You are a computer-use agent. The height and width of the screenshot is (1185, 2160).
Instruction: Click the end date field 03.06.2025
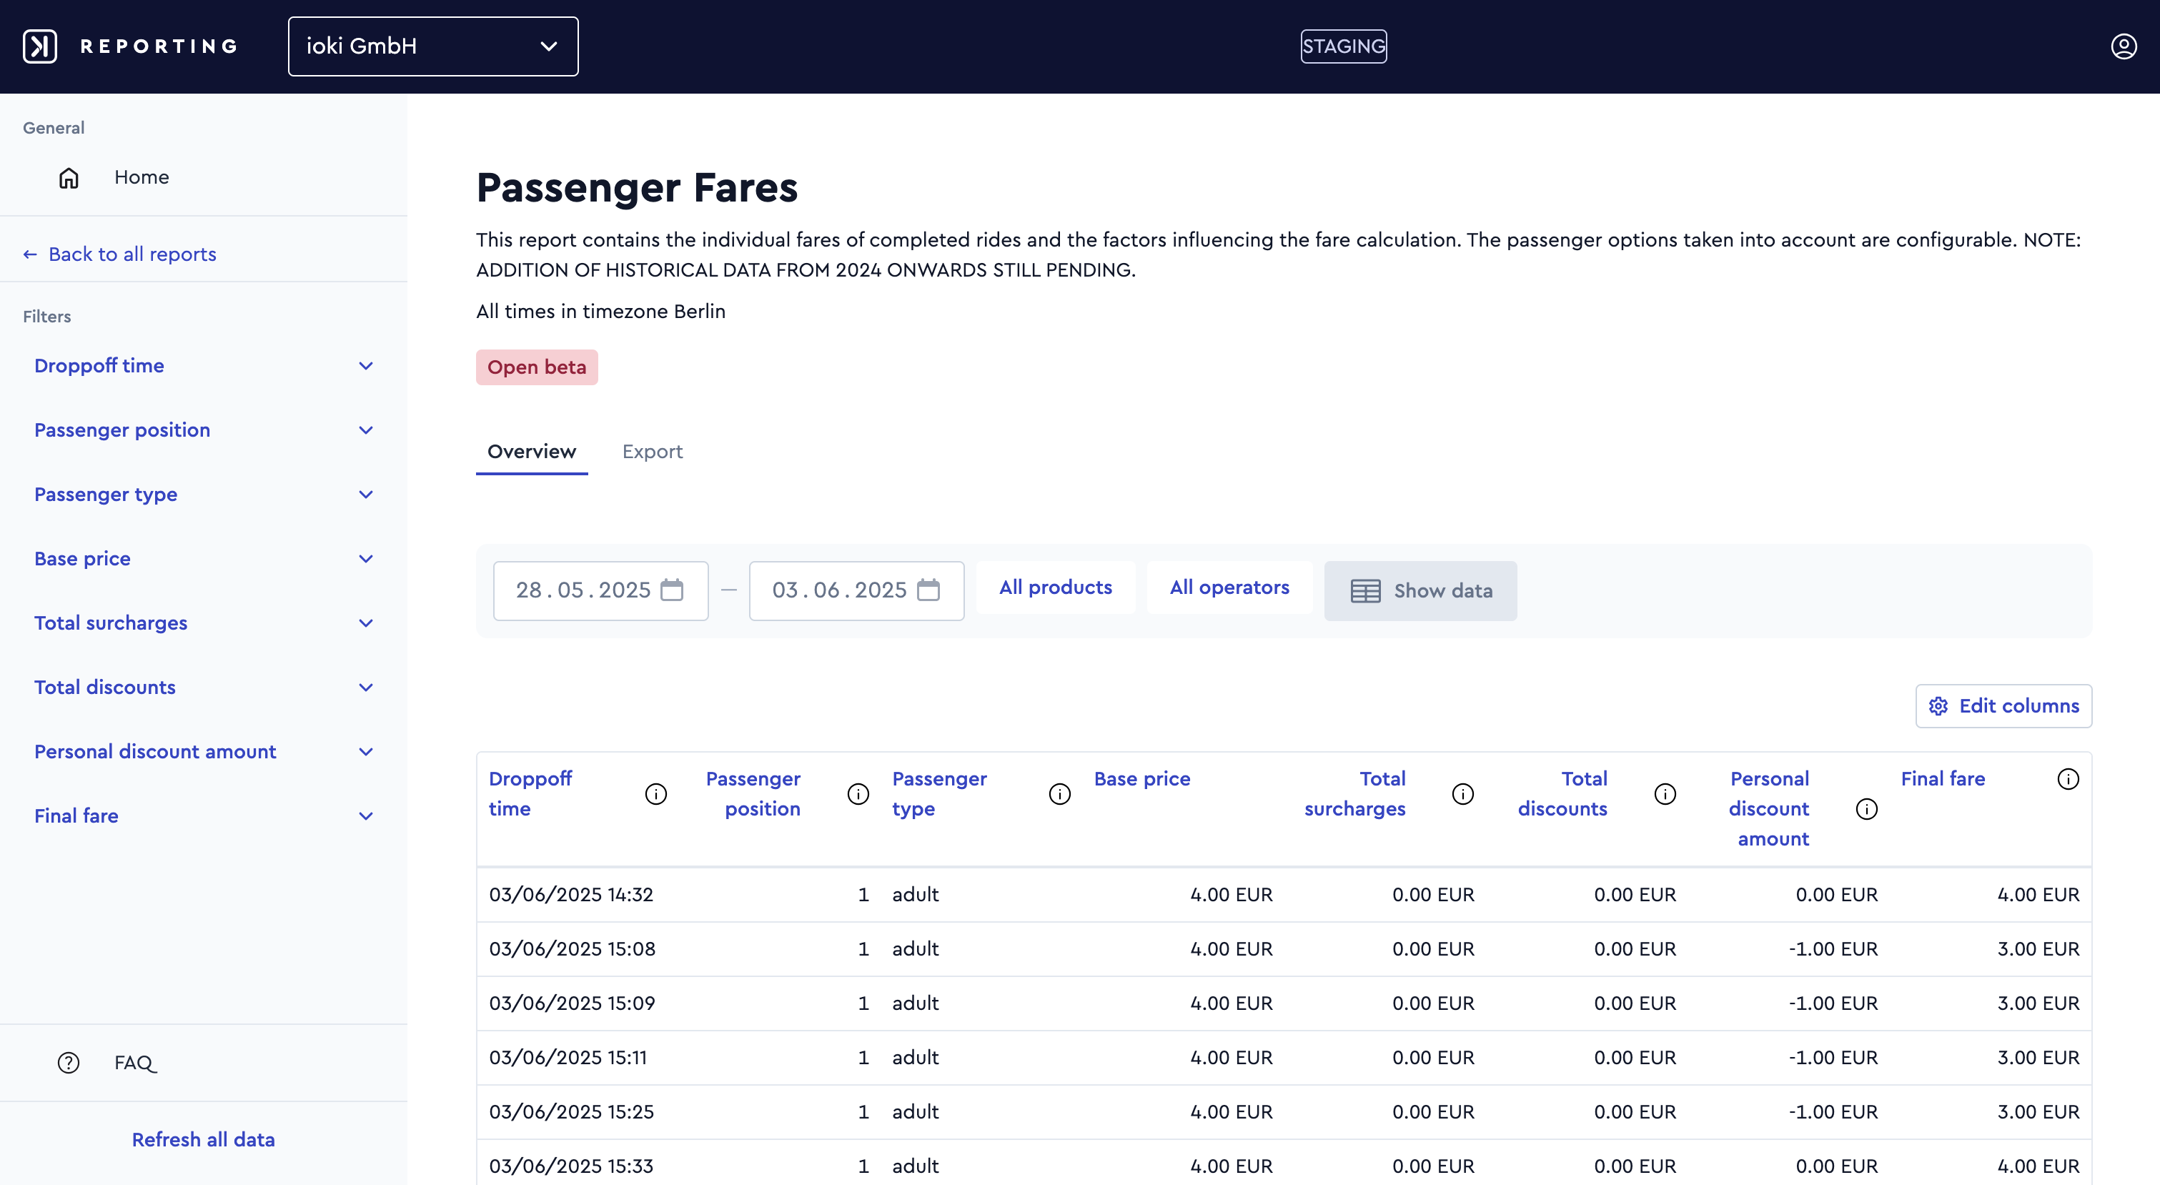pyautogui.click(x=856, y=590)
